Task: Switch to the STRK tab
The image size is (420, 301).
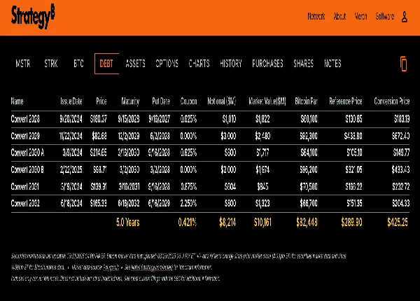Action: point(51,64)
